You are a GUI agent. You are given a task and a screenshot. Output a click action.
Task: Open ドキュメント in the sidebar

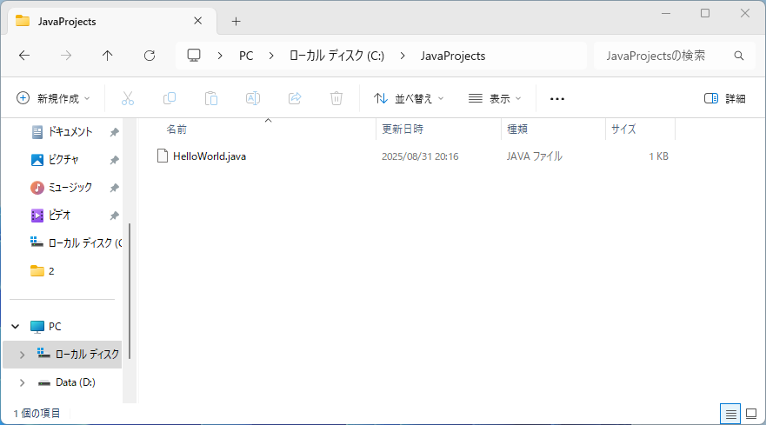pos(70,132)
